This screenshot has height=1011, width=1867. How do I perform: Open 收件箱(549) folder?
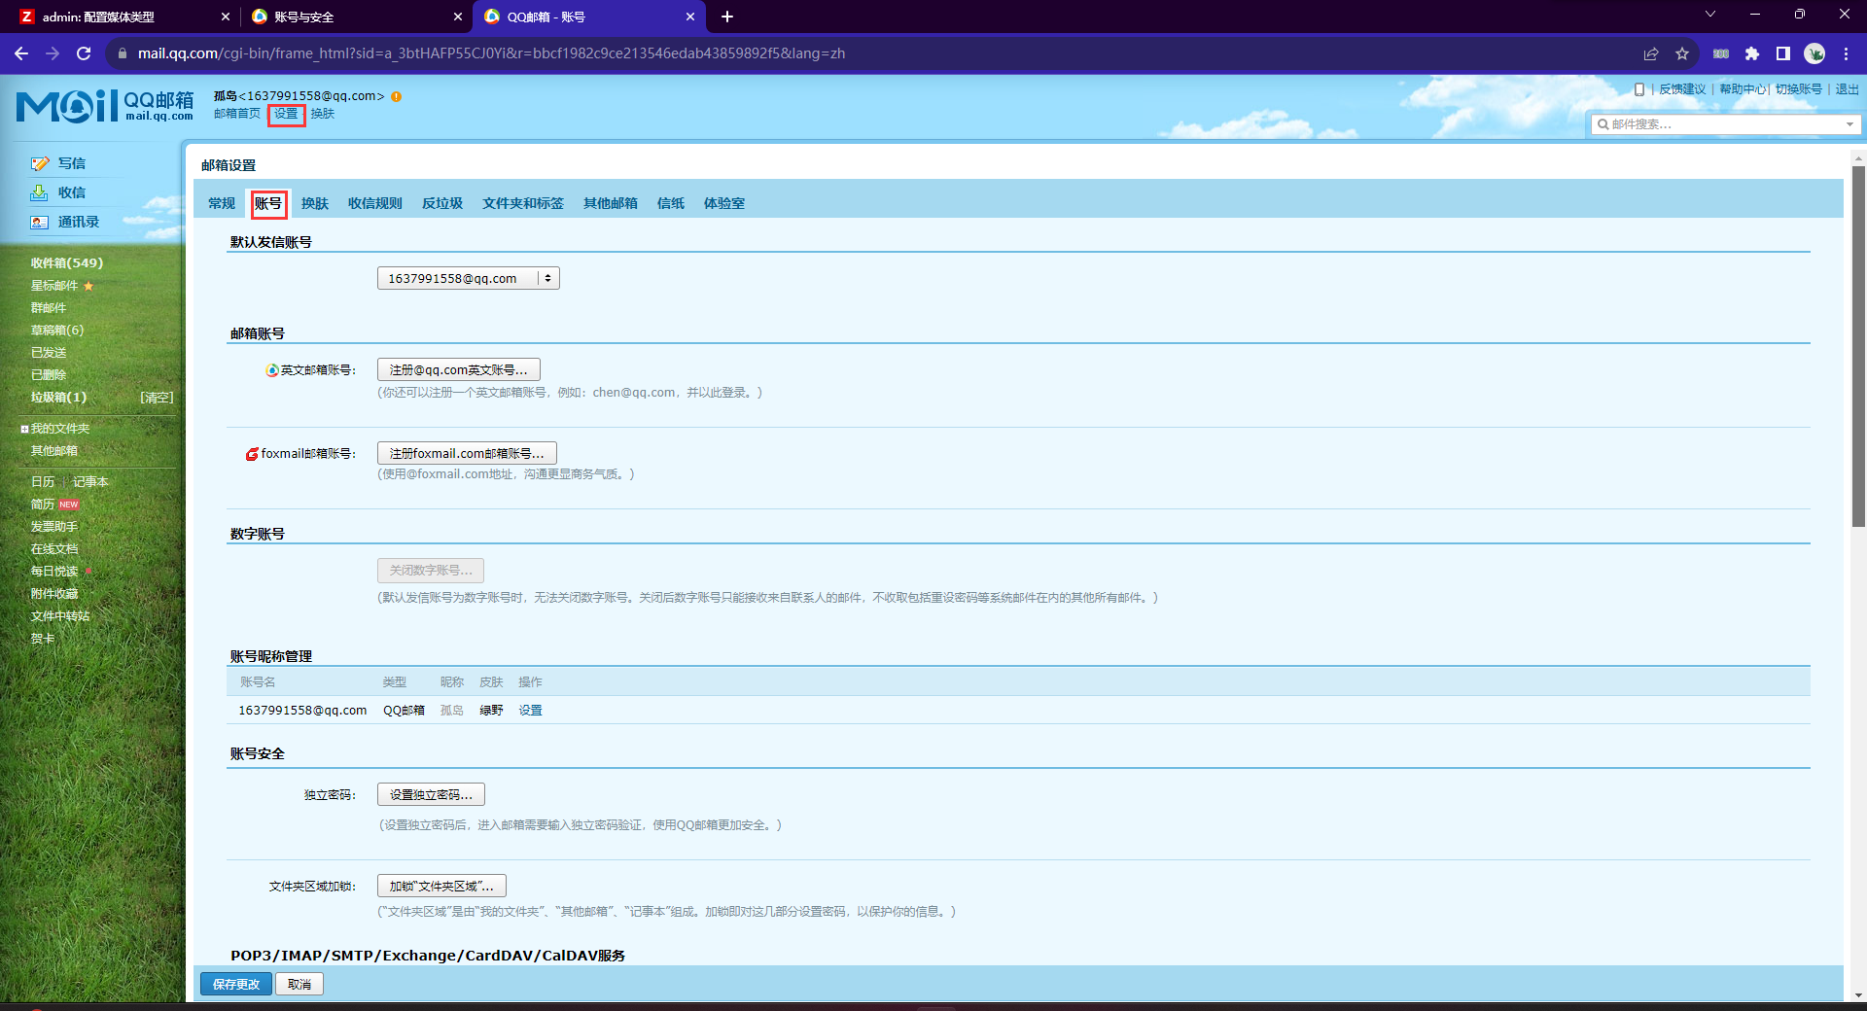[x=66, y=262]
